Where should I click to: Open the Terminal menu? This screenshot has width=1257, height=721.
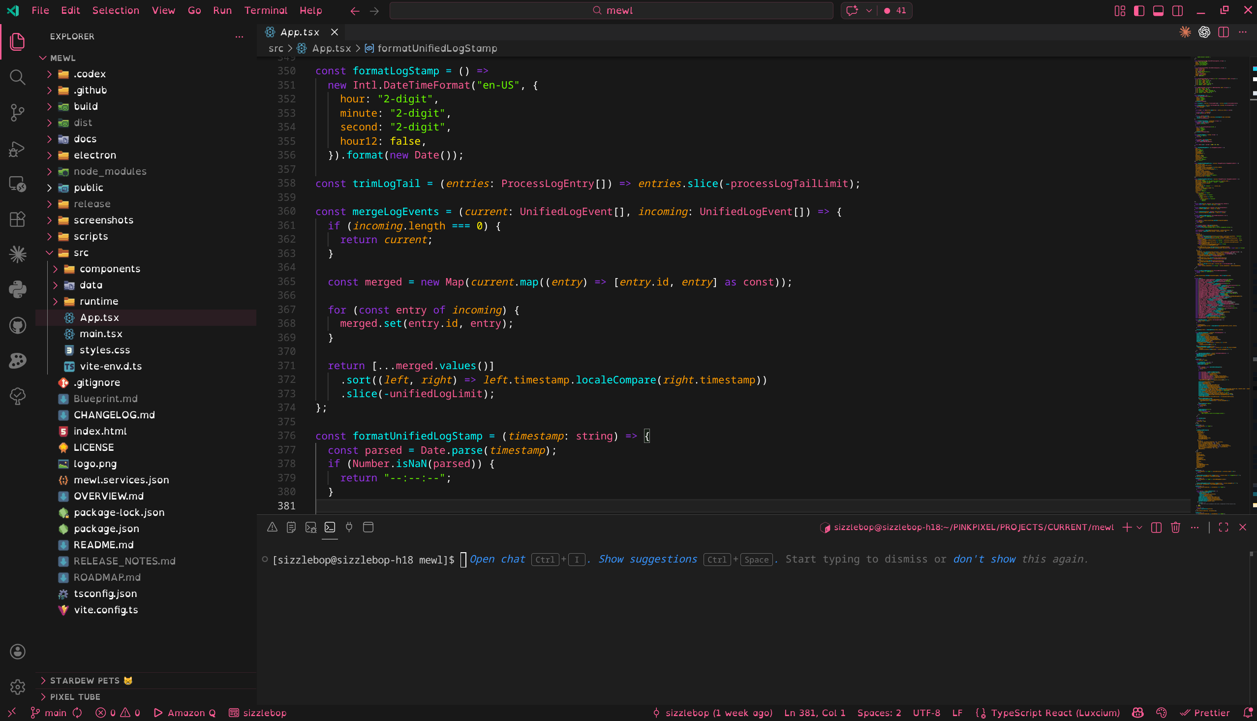pyautogui.click(x=265, y=10)
